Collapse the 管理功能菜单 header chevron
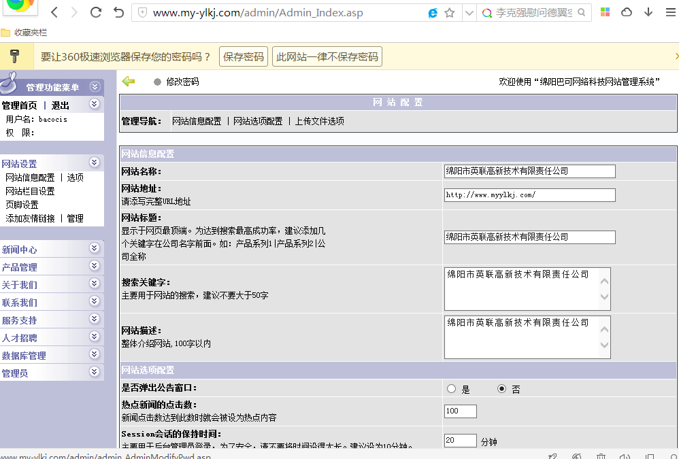 (95, 87)
